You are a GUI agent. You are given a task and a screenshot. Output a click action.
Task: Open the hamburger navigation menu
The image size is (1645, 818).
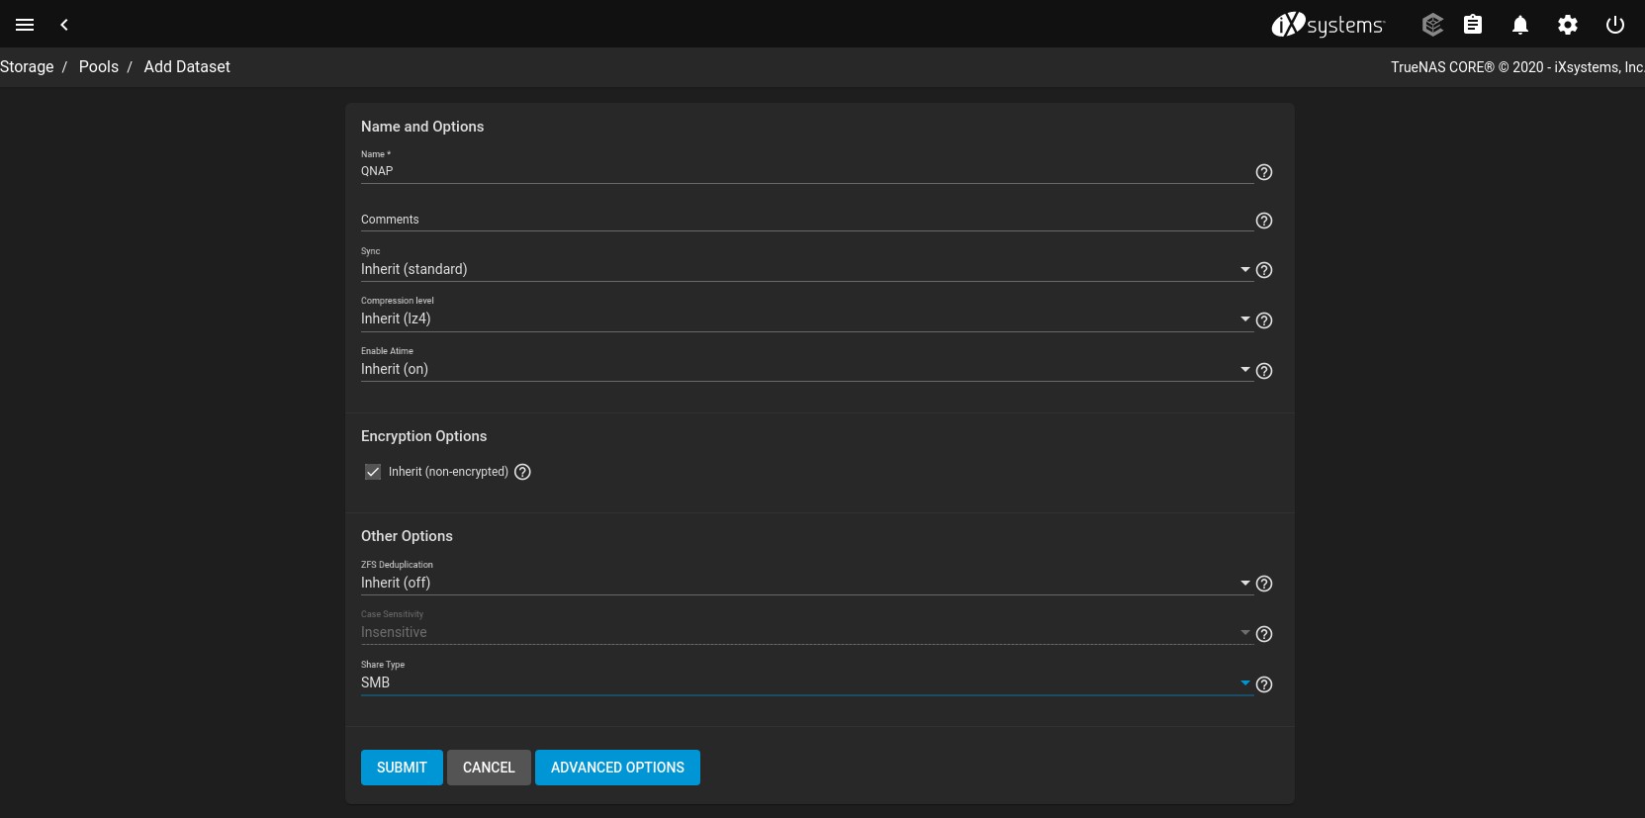(x=25, y=25)
